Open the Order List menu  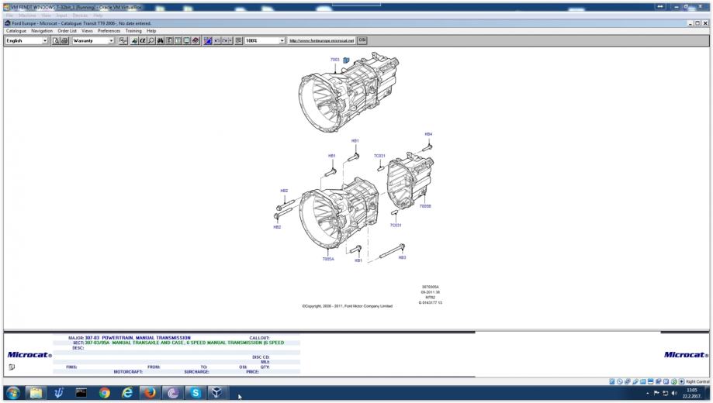coord(67,31)
